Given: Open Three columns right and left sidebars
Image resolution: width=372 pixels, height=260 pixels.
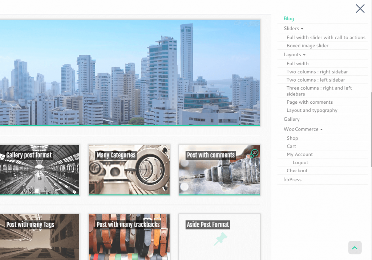Looking at the screenshot, I should pos(319,91).
